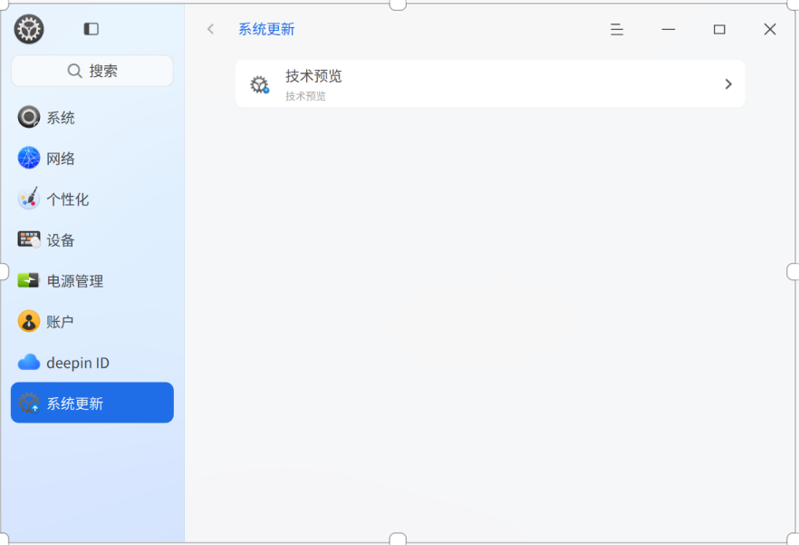Click the 系统更新 gear icon in the sidebar

point(29,403)
